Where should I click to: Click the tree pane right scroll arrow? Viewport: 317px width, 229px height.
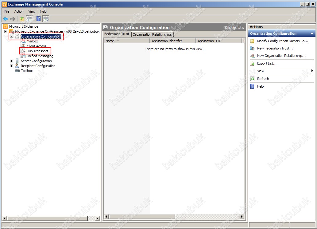click(98, 219)
